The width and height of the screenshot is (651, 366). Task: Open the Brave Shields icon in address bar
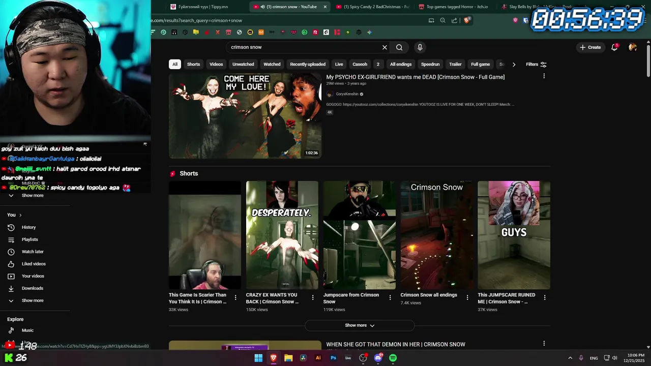click(x=467, y=20)
